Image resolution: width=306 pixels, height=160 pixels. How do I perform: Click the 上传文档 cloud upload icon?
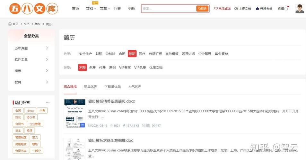pos(236,9)
